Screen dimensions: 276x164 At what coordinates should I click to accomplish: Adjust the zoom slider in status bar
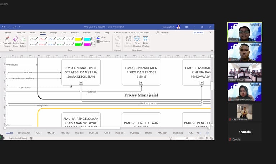pos(187,138)
